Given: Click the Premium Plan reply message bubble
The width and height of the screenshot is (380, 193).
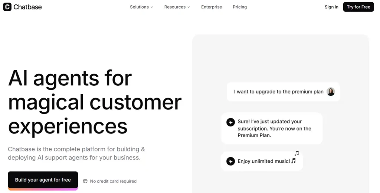Looking at the screenshot, I should coord(272,129).
